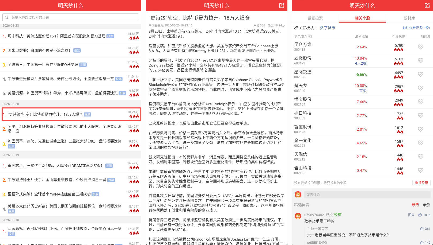This screenshot has height=245, width=433.
Task: Select the 相关个股 tab
Action: 362,18
